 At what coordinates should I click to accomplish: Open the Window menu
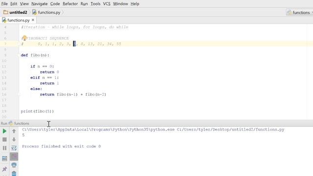[x=120, y=4]
